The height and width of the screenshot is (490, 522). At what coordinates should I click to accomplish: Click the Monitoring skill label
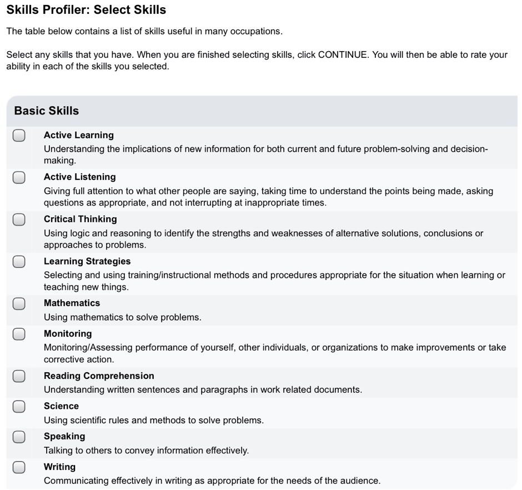(68, 334)
